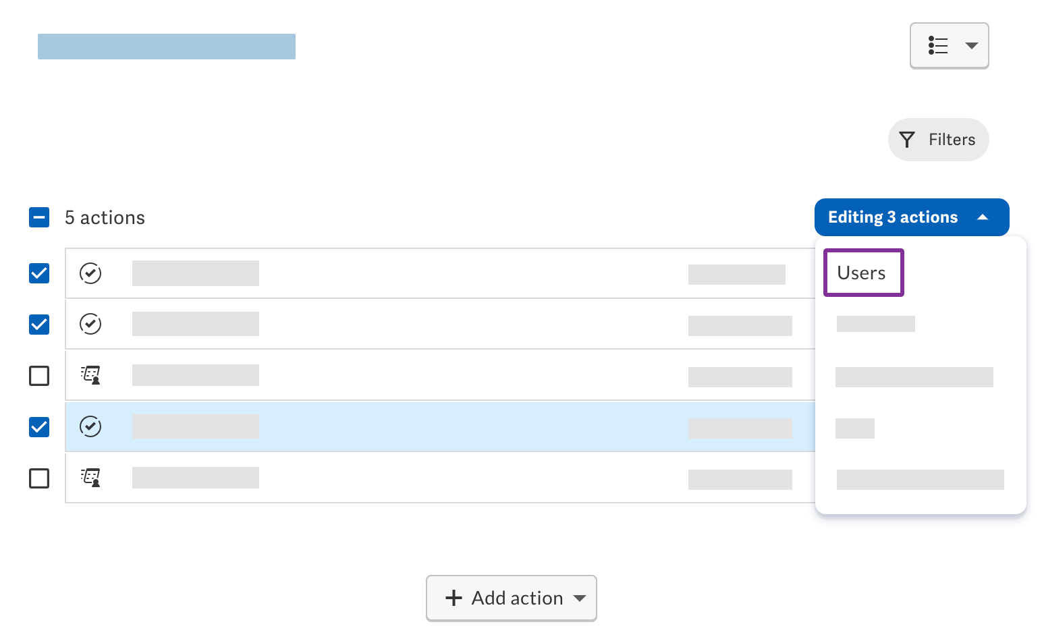This screenshot has height=641, width=1042.
Task: Expand the view mode dropdown arrow
Action: tap(972, 46)
